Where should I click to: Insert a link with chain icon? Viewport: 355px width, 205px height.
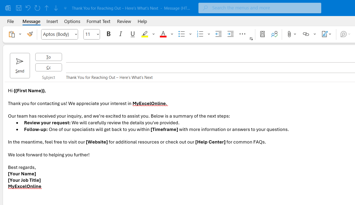point(306,34)
